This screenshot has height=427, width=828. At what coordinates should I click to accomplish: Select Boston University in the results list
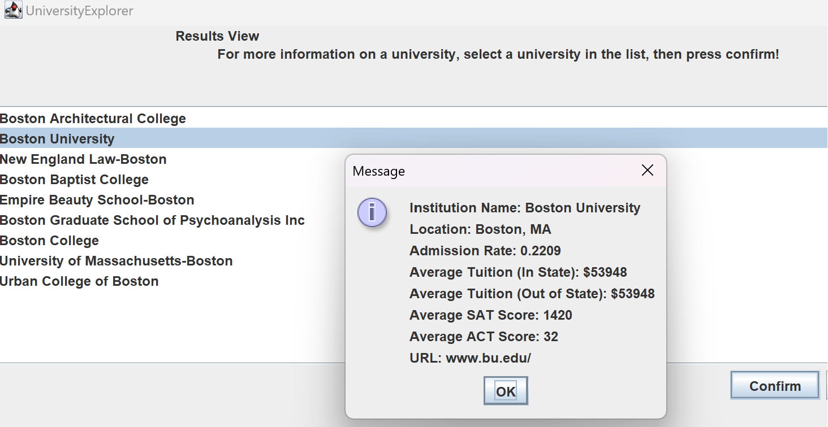coord(413,139)
